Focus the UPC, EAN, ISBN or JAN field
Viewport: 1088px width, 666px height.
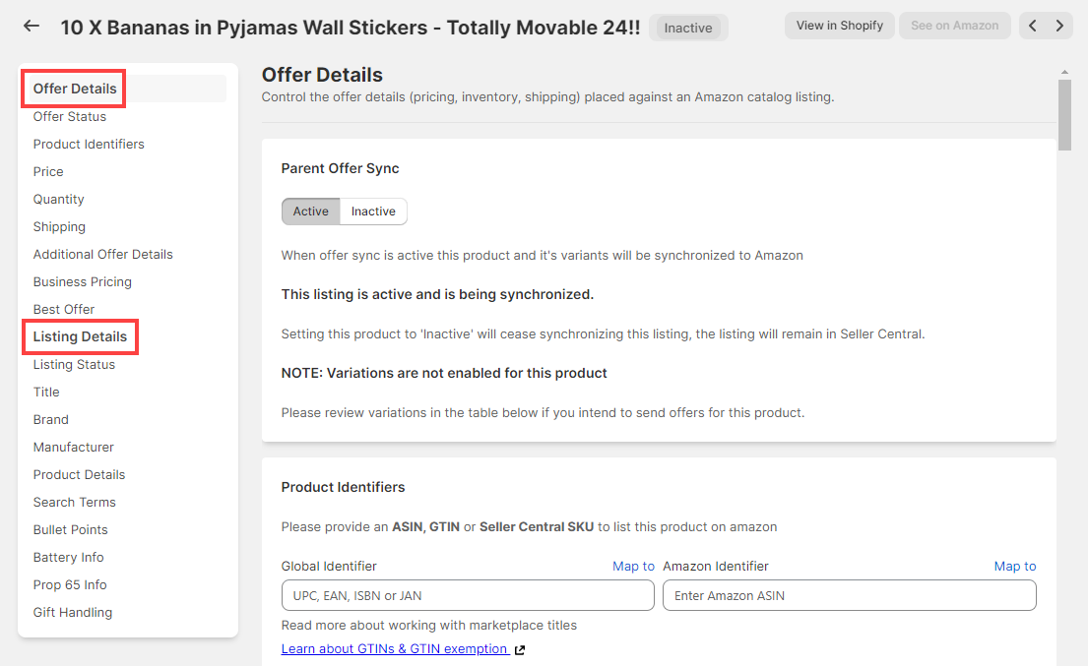pyautogui.click(x=468, y=595)
